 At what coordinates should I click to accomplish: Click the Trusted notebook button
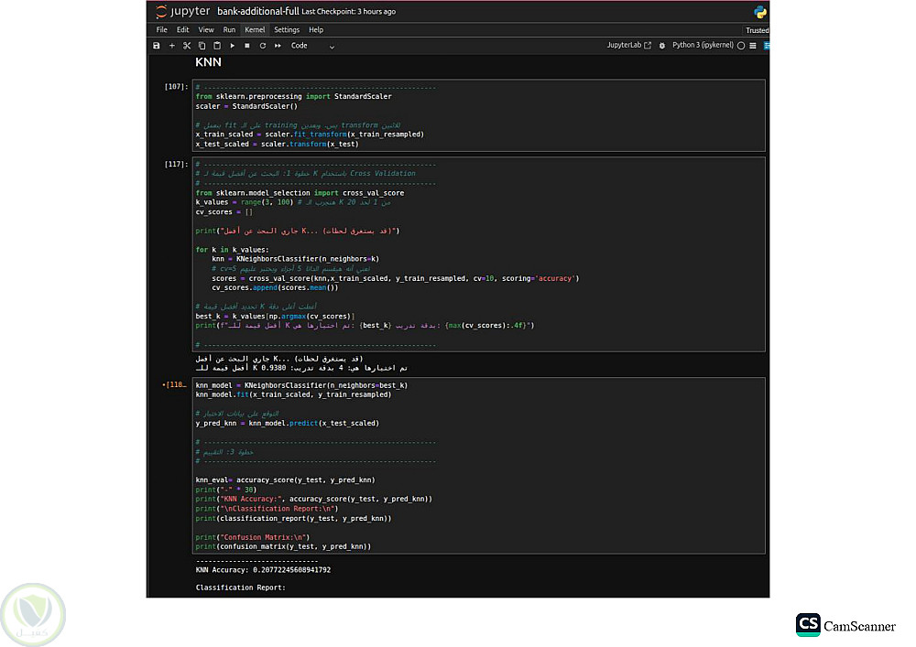tap(757, 30)
